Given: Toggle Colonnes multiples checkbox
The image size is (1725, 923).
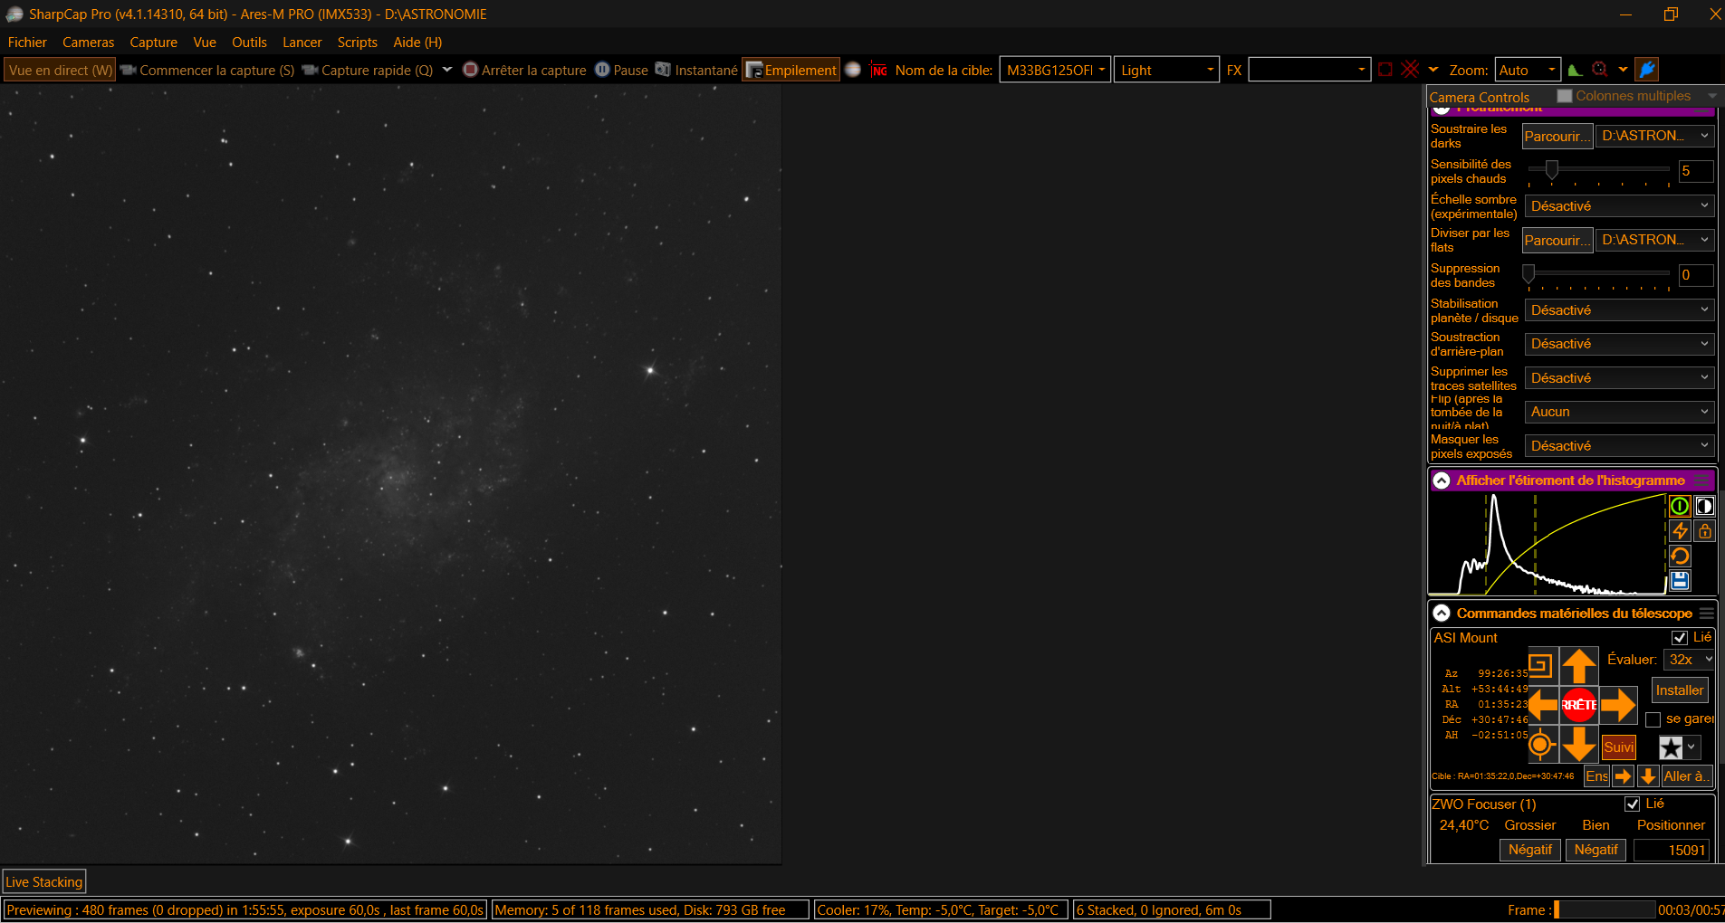Looking at the screenshot, I should [x=1565, y=96].
